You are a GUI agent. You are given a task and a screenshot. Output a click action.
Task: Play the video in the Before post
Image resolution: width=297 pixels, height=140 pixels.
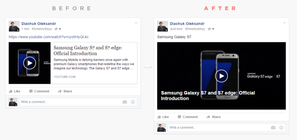(x=30, y=63)
